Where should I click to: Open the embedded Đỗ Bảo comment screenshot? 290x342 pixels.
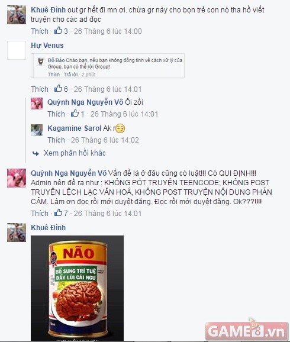coord(108,66)
